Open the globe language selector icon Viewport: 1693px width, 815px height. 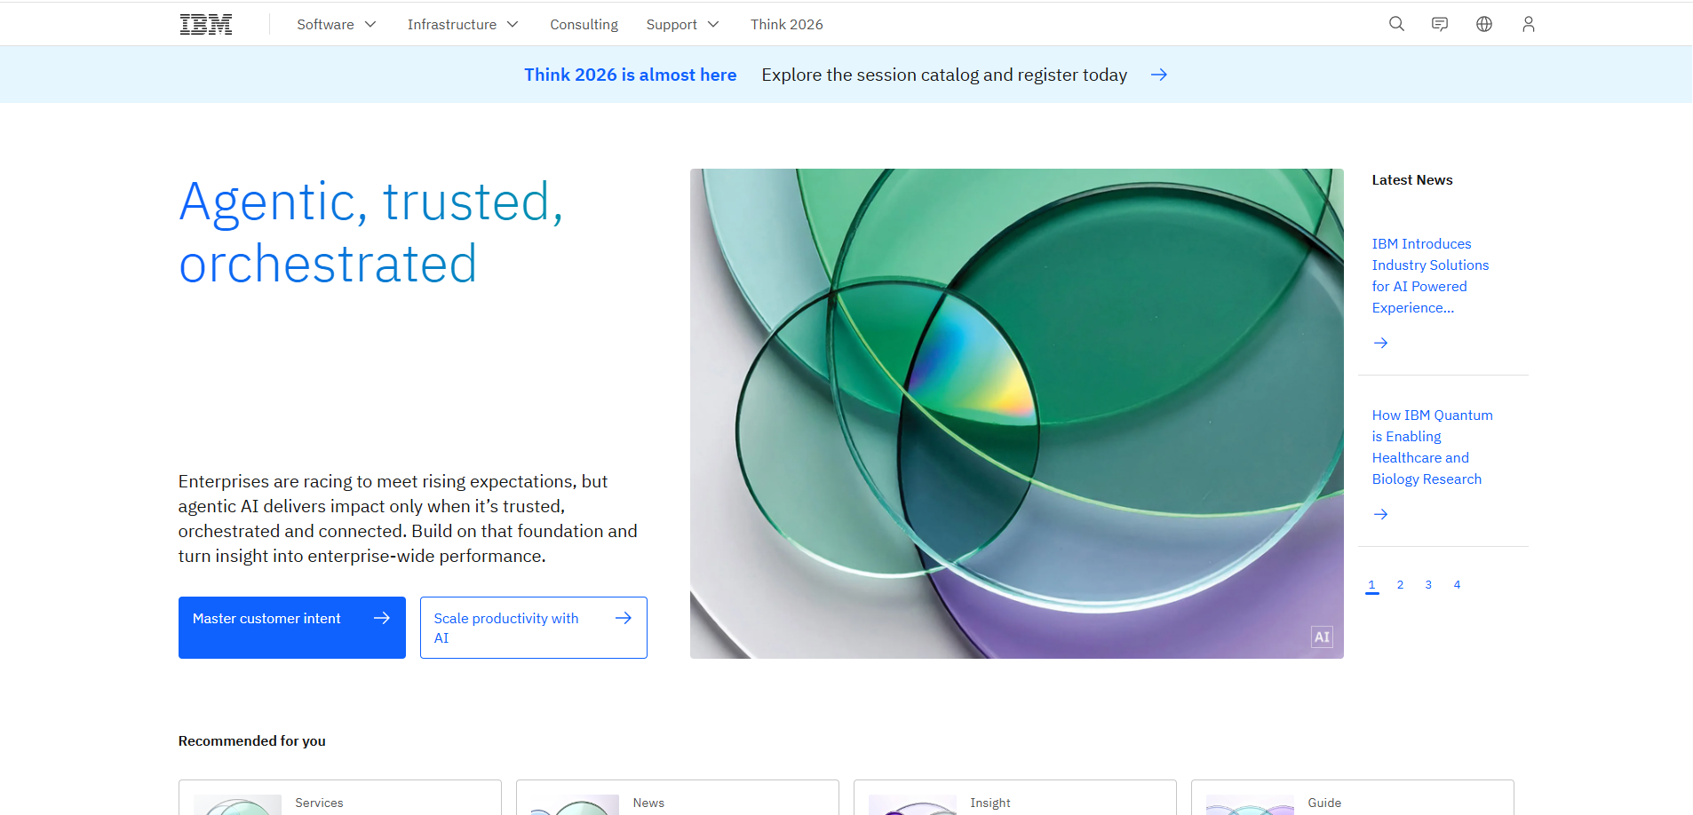tap(1484, 24)
